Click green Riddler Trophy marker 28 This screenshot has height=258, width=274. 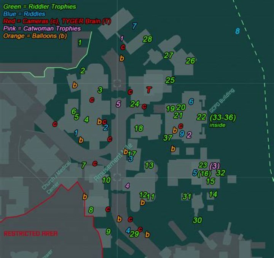(x=148, y=39)
